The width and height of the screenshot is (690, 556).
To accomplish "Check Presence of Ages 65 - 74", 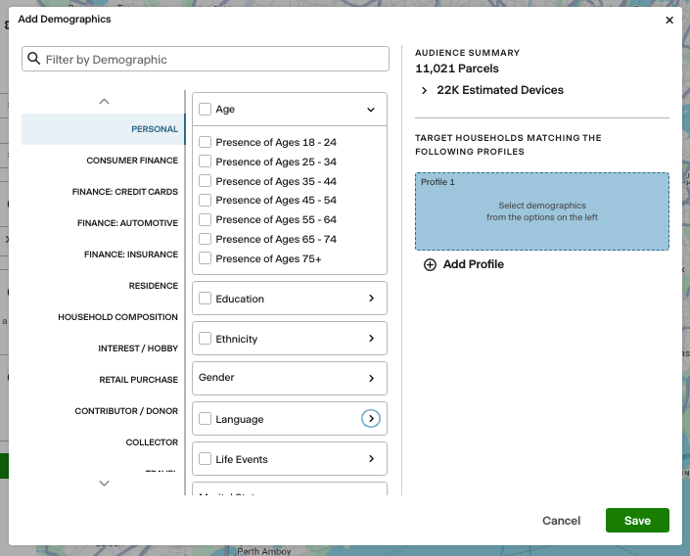I will 206,239.
